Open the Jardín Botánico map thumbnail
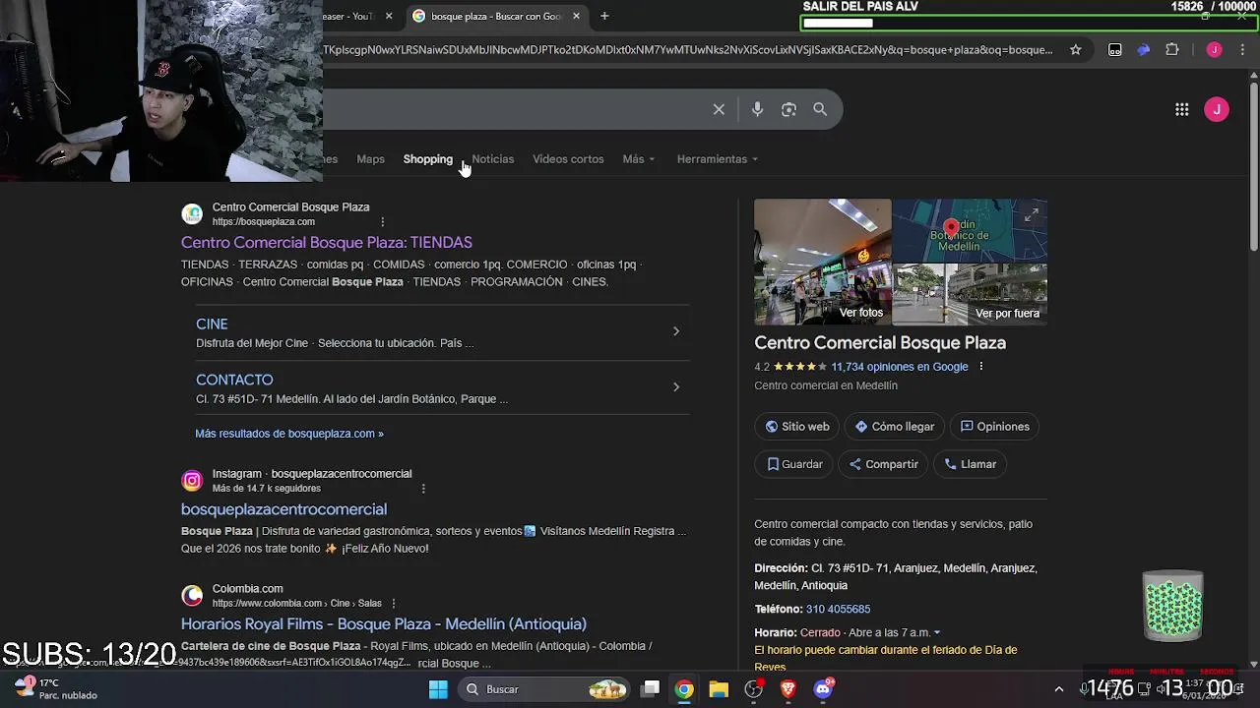This screenshot has height=708, width=1260. click(971, 230)
